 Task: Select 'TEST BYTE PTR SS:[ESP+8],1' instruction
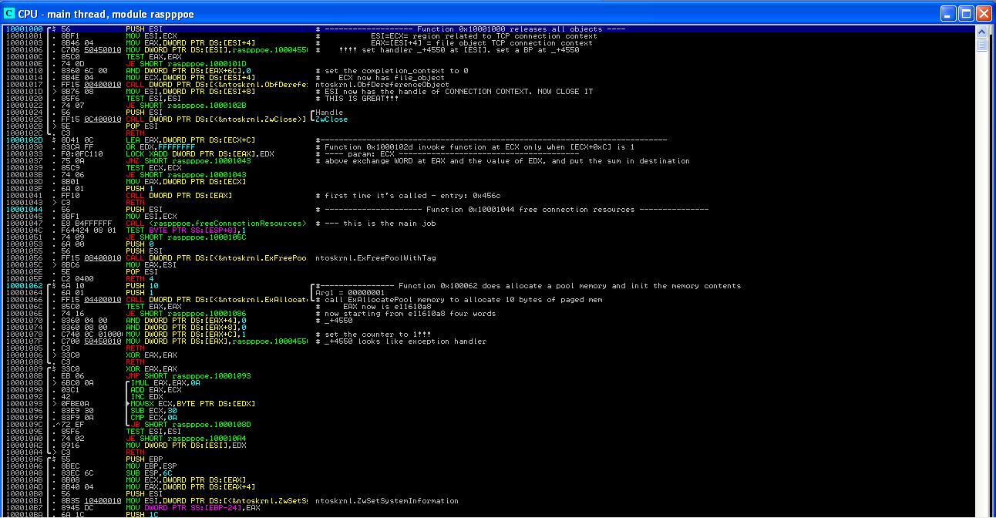186,230
